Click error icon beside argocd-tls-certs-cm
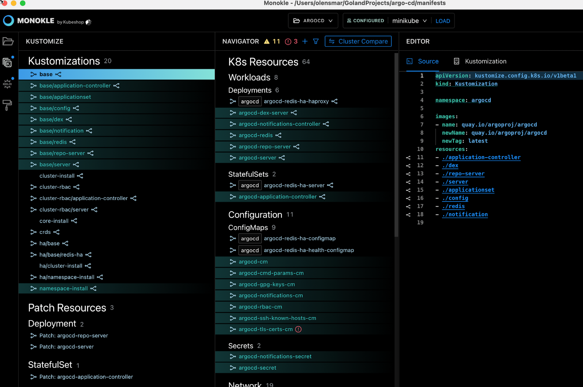 tap(298, 329)
